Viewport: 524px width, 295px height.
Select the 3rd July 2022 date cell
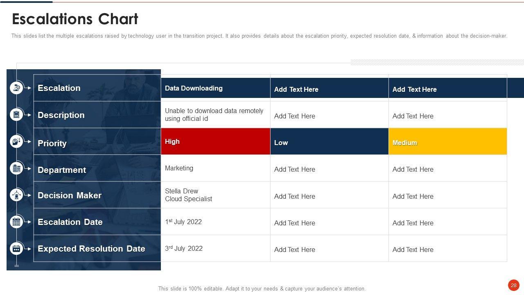point(215,248)
